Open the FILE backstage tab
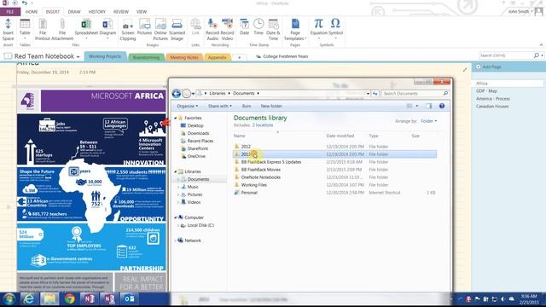Image resolution: width=546 pixels, height=307 pixels. coord(10,12)
